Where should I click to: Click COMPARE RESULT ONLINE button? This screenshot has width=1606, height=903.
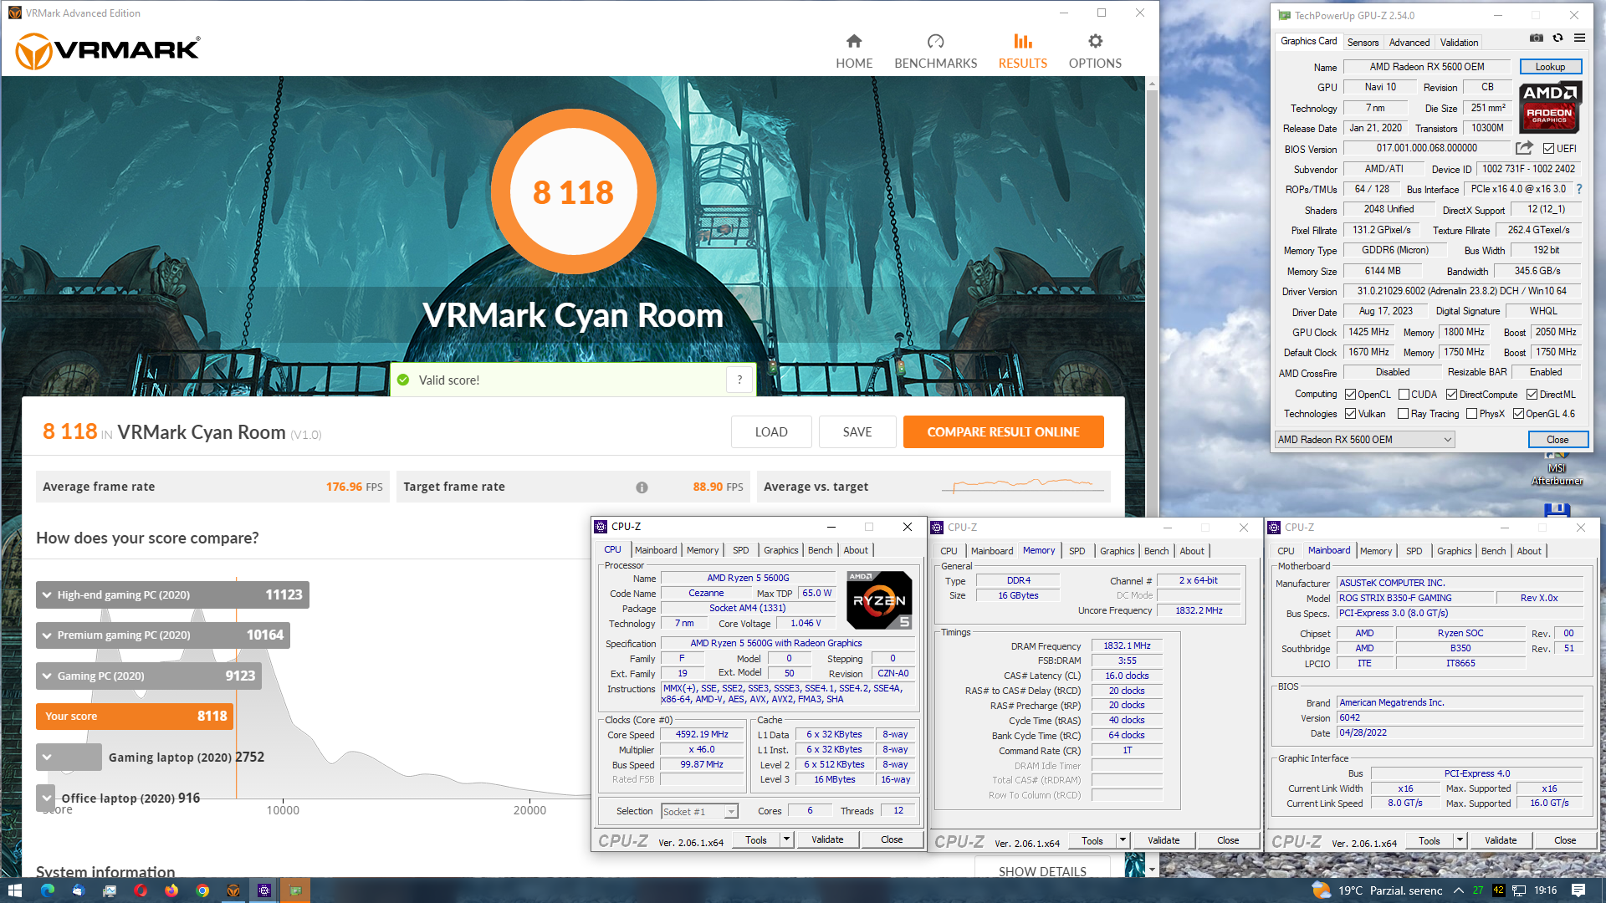pos(1003,432)
